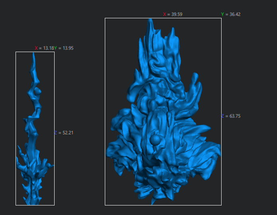This screenshot has width=277, height=215.
Task: Select the top-left corner of the large bounding box
Action: click(105, 18)
